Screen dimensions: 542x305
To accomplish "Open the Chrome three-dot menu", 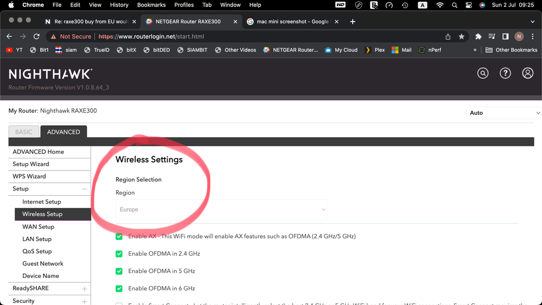I will click(533, 36).
